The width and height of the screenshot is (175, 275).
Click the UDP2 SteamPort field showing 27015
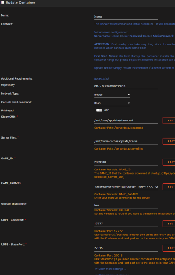coord(126,248)
